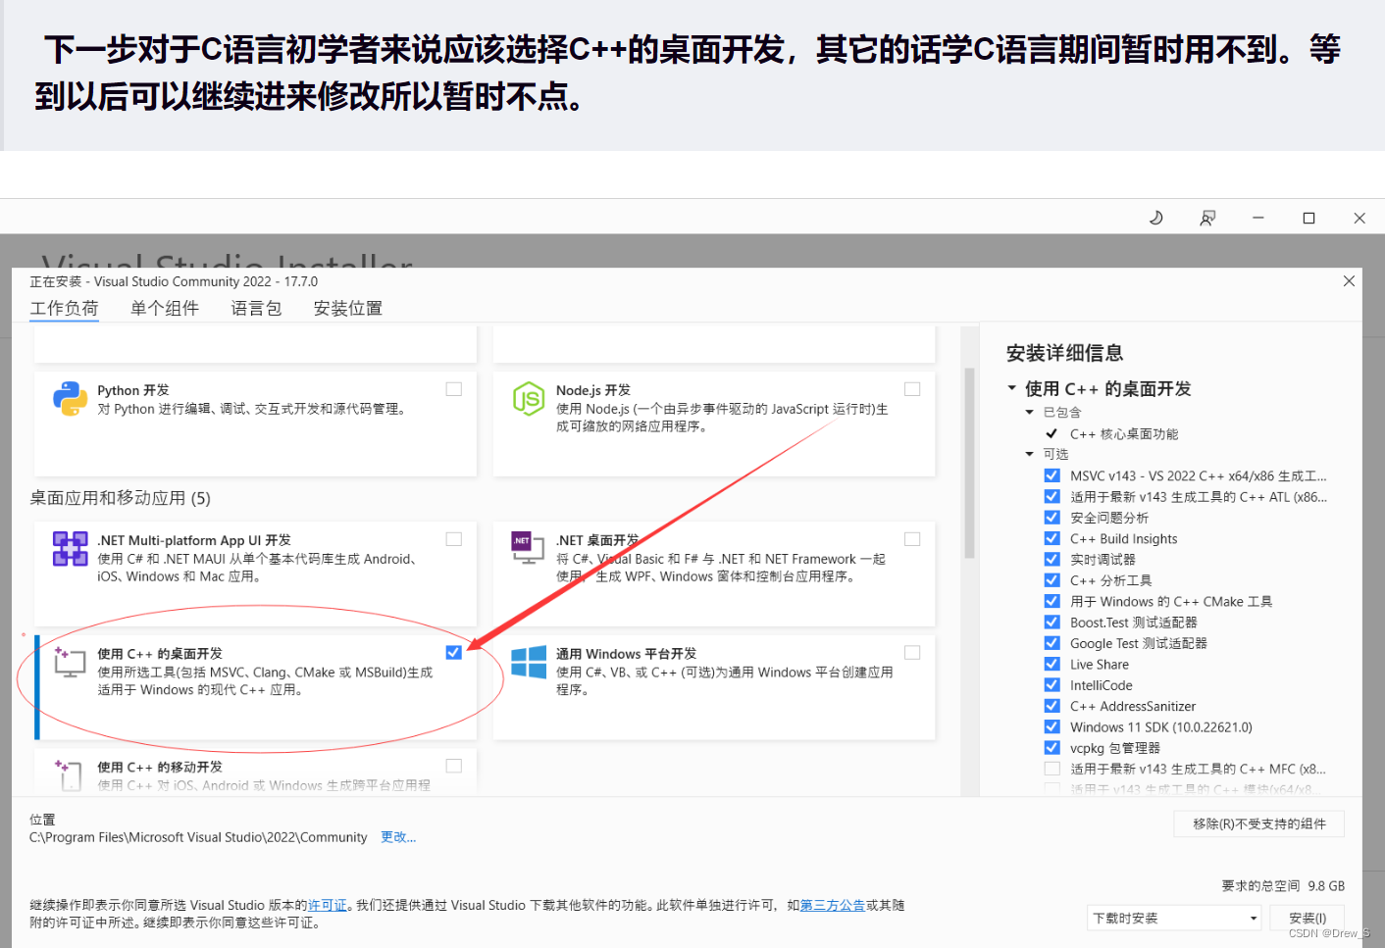The image size is (1385, 948).
Task: Minimize the Visual Studio Installer window
Action: pos(1258,218)
